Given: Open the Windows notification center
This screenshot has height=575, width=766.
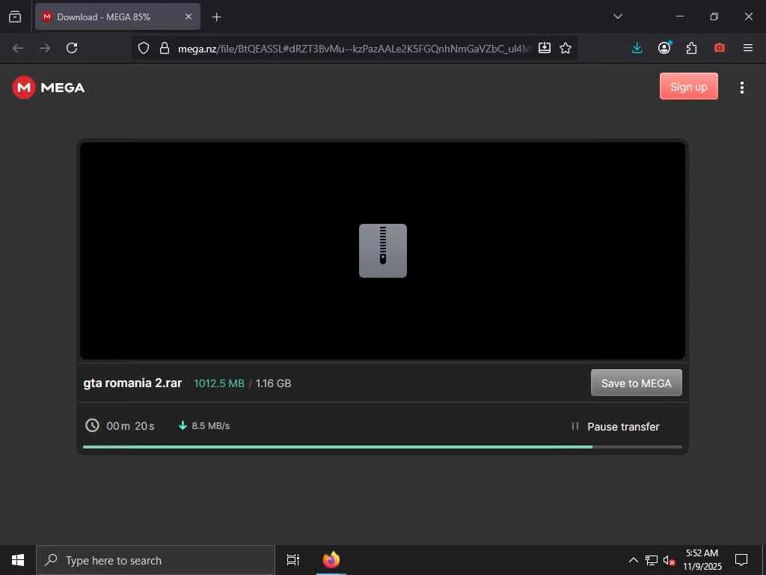Looking at the screenshot, I should pyautogui.click(x=741, y=560).
